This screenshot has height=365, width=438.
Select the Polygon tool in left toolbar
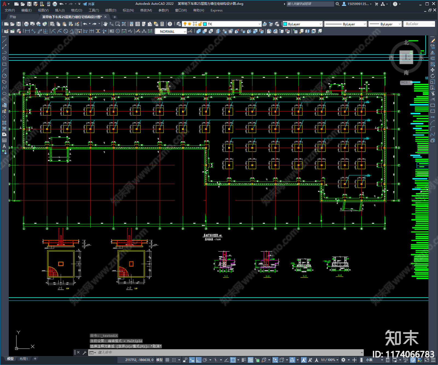click(x=4, y=58)
